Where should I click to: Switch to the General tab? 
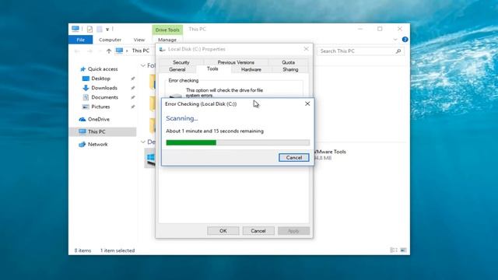pyautogui.click(x=177, y=69)
